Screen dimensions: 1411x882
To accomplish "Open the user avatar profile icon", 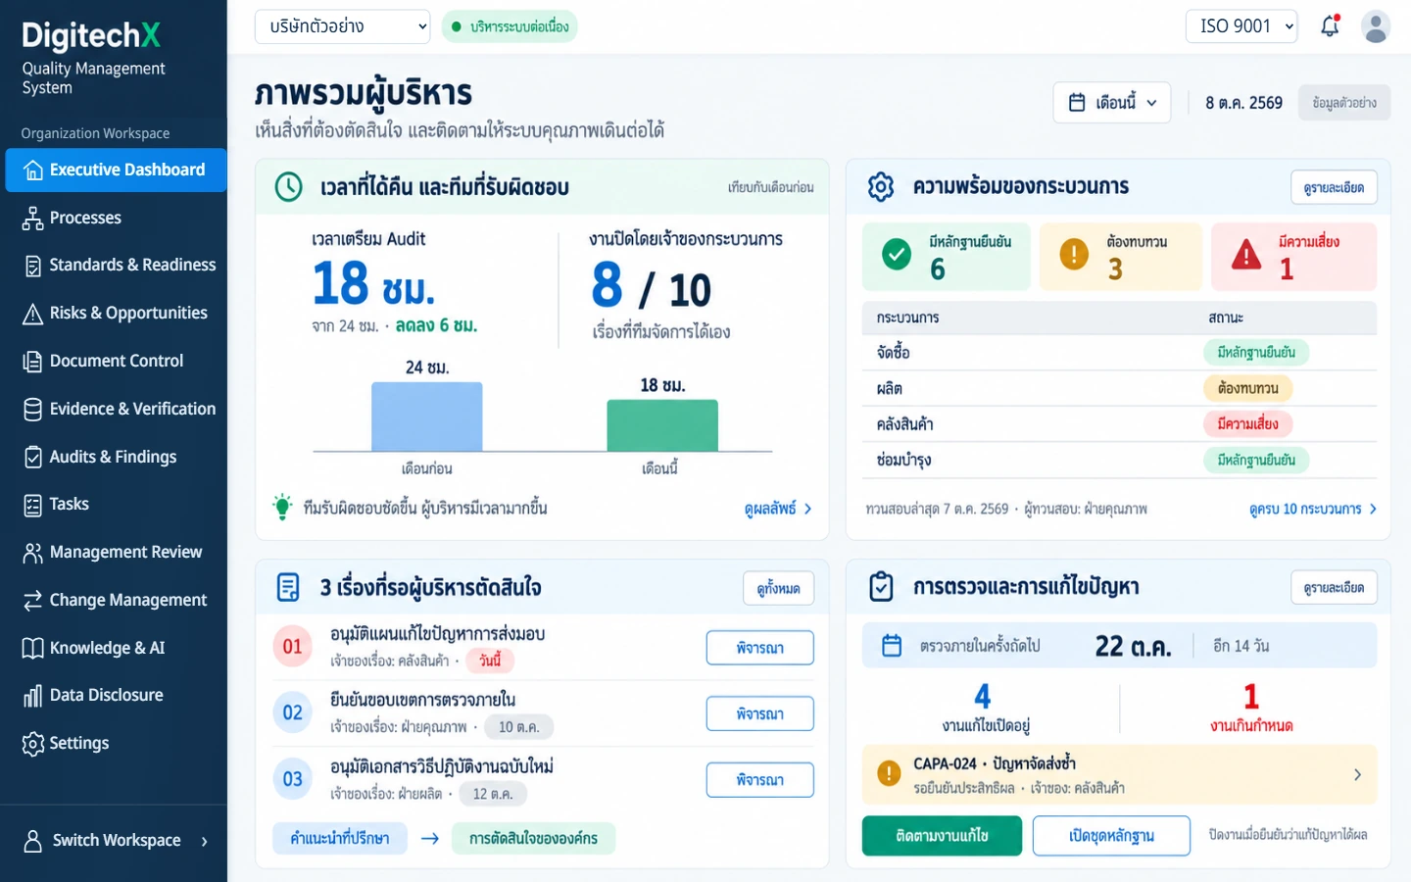I will pos(1376,26).
